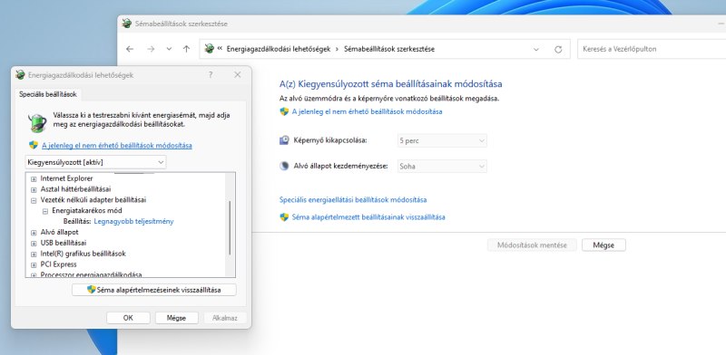This screenshot has height=355, width=726.
Task: Click OK button in dialog
Action: point(128,318)
